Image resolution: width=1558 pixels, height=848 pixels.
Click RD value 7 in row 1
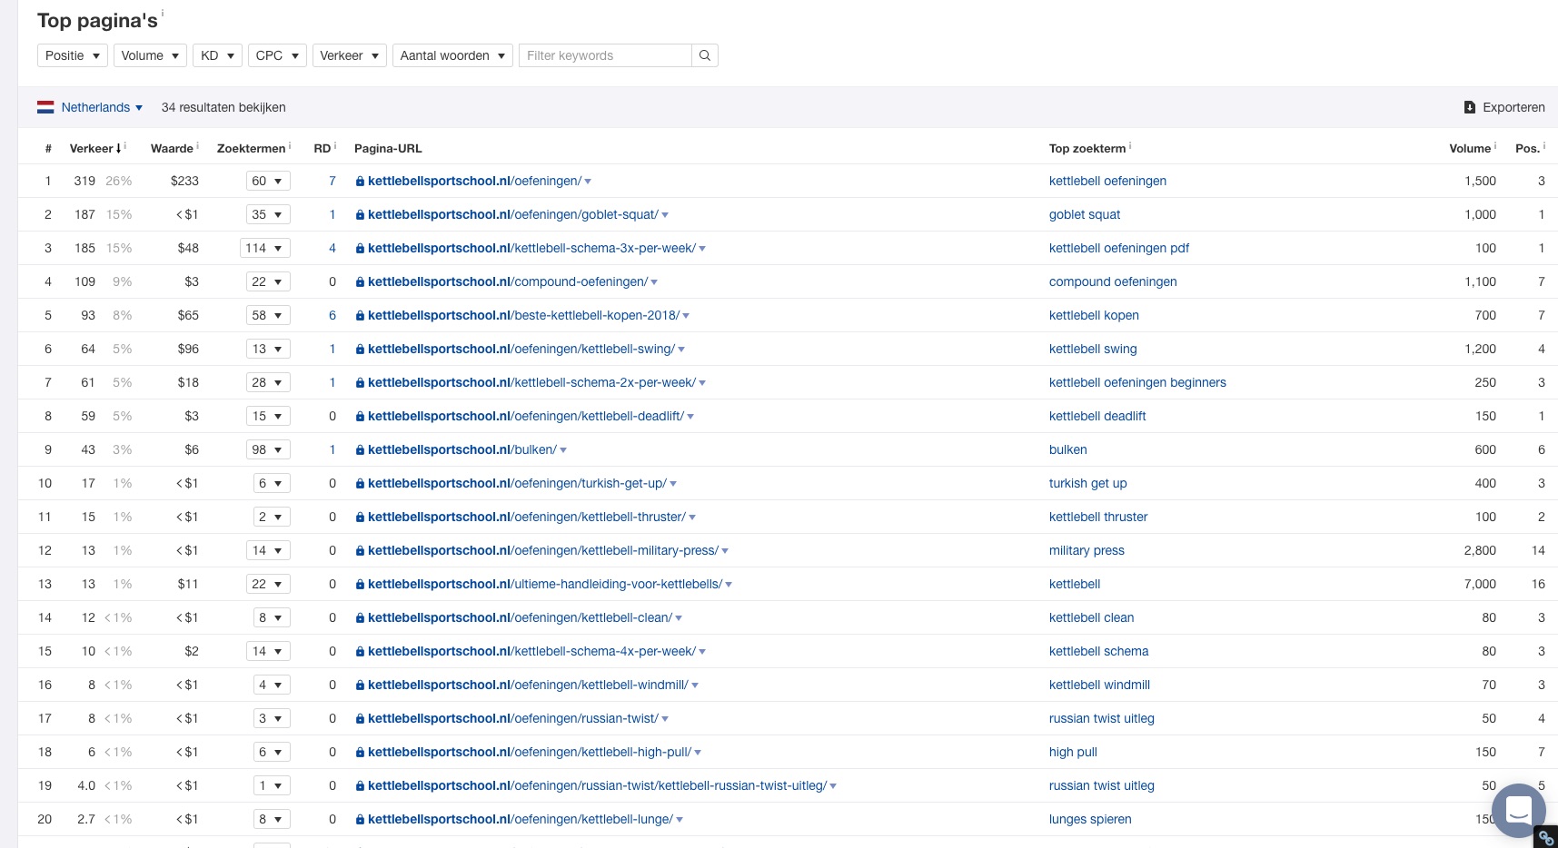point(332,181)
